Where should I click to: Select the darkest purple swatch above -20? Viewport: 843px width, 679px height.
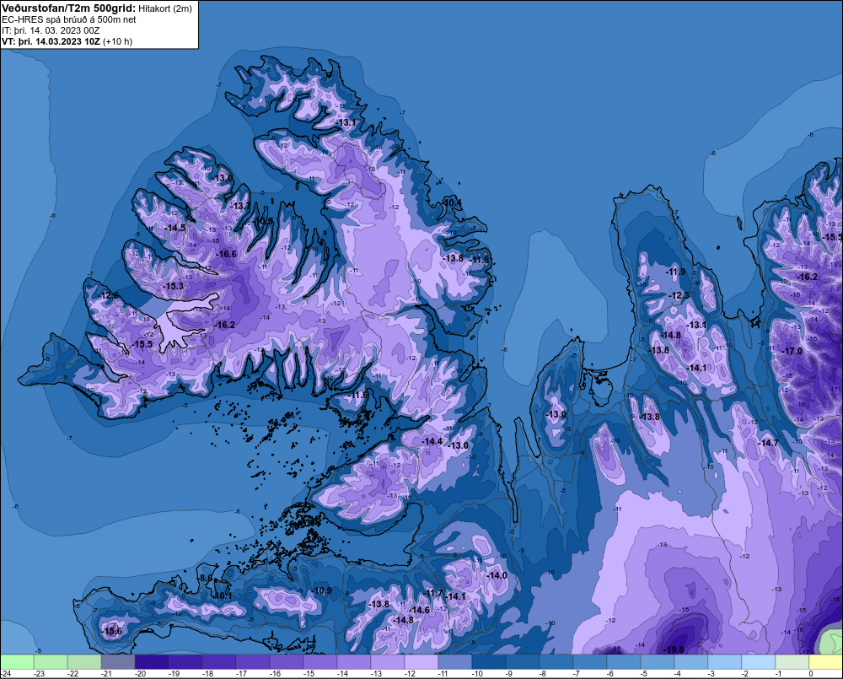coord(152,661)
